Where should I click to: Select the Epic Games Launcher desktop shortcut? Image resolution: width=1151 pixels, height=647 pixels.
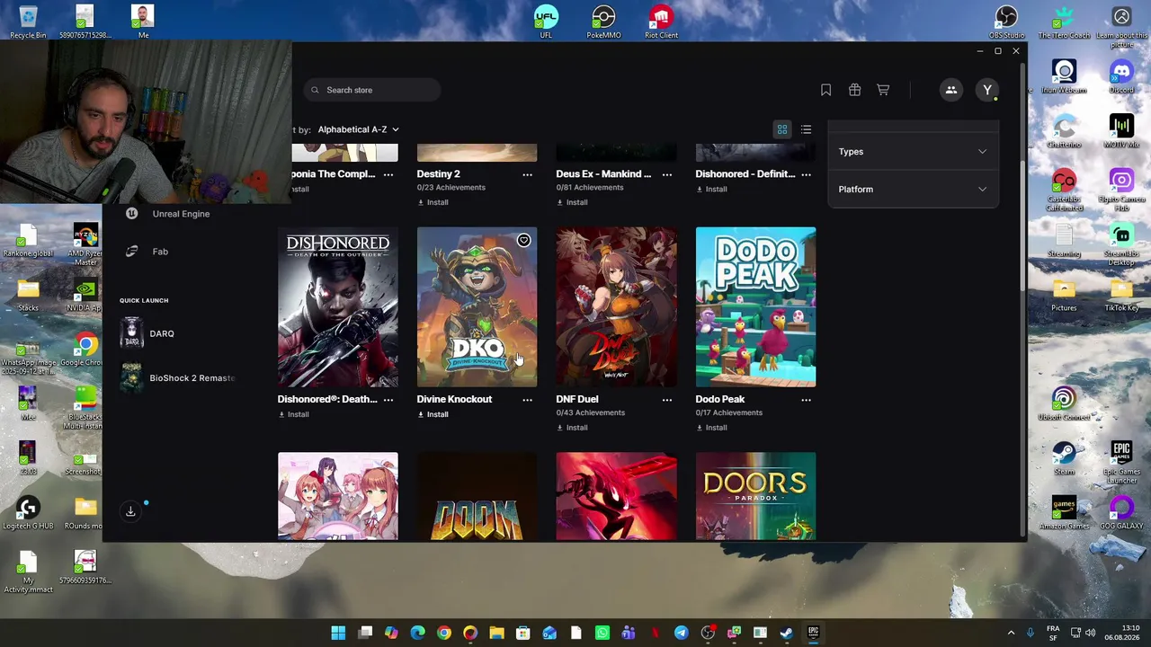coord(1121,462)
